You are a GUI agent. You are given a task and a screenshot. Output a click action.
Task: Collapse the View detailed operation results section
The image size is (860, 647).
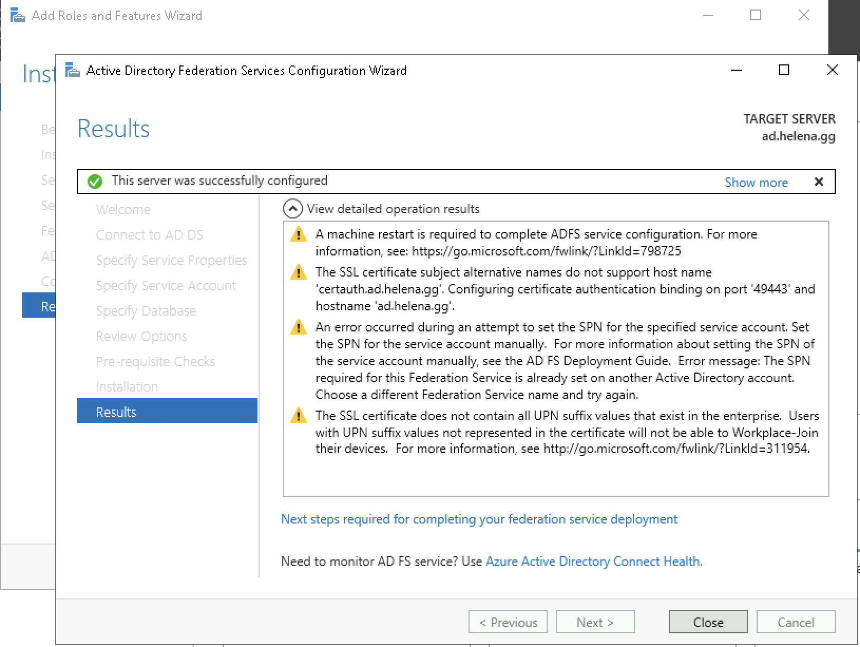coord(293,209)
